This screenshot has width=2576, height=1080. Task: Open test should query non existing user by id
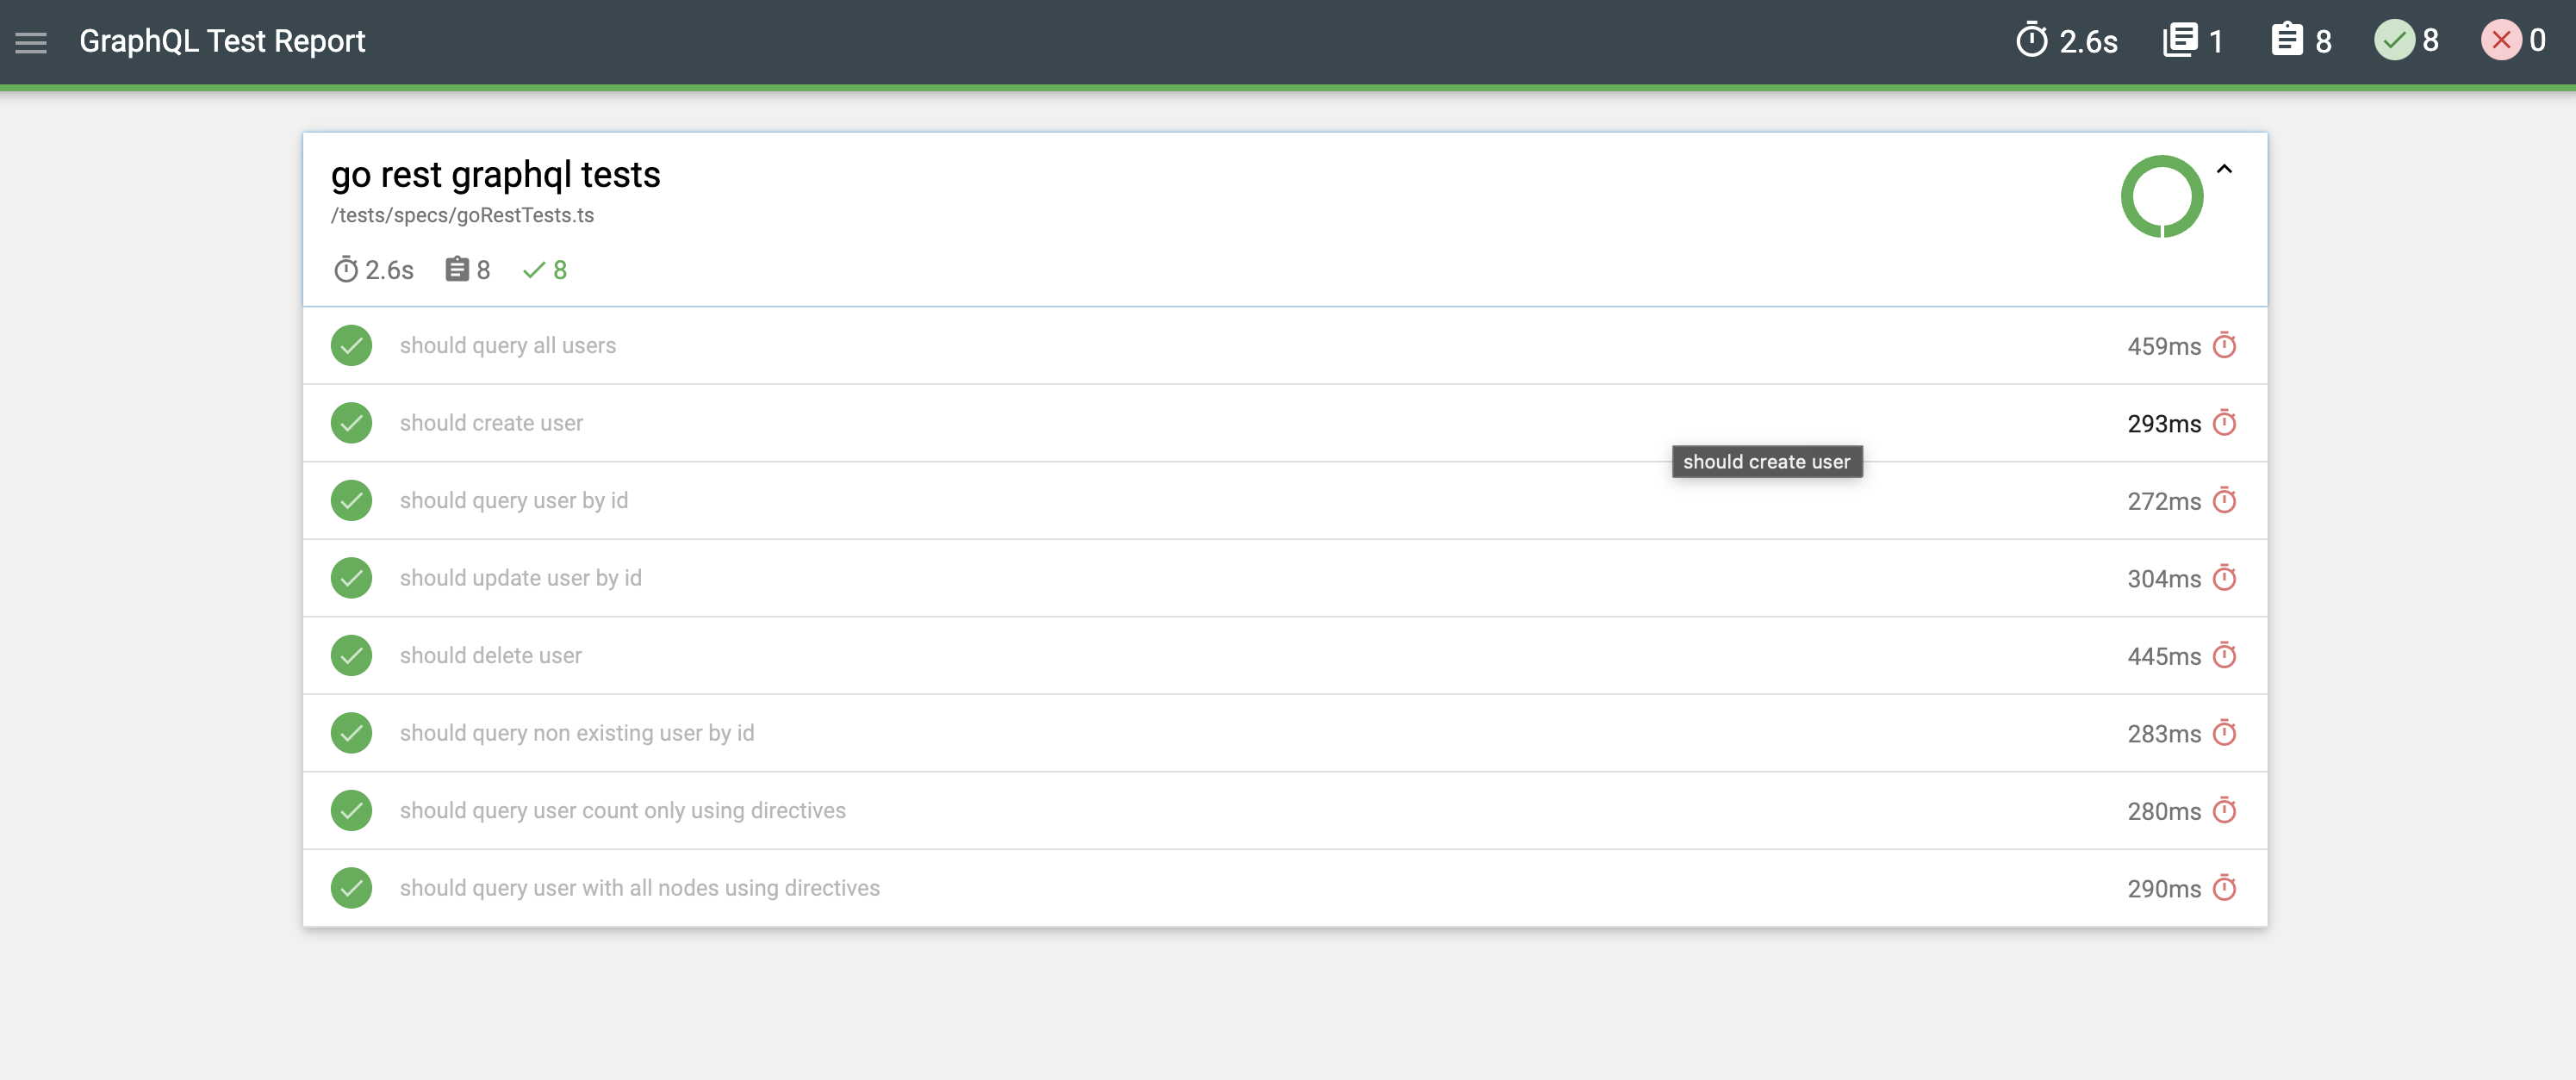pyautogui.click(x=577, y=733)
